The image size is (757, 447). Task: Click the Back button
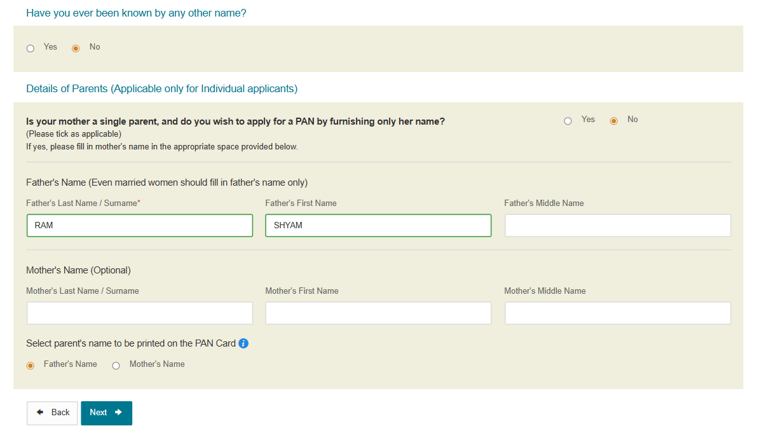tap(52, 413)
